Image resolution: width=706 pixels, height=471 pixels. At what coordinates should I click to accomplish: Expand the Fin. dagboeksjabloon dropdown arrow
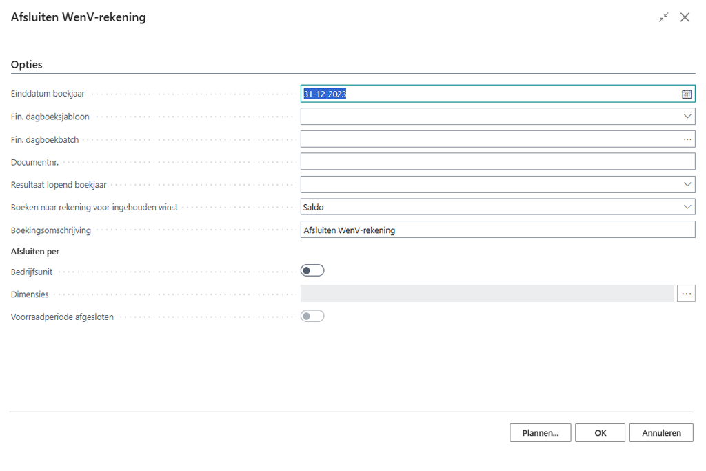(687, 117)
